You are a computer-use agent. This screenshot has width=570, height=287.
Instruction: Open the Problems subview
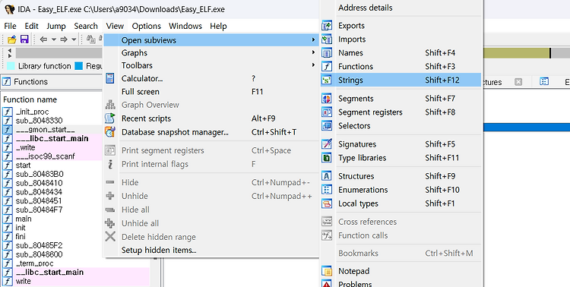[x=401, y=283]
